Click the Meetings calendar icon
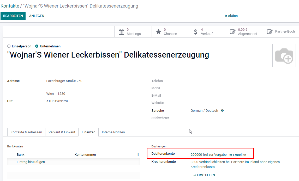Screen dimensions: 299x181 coord(121,32)
